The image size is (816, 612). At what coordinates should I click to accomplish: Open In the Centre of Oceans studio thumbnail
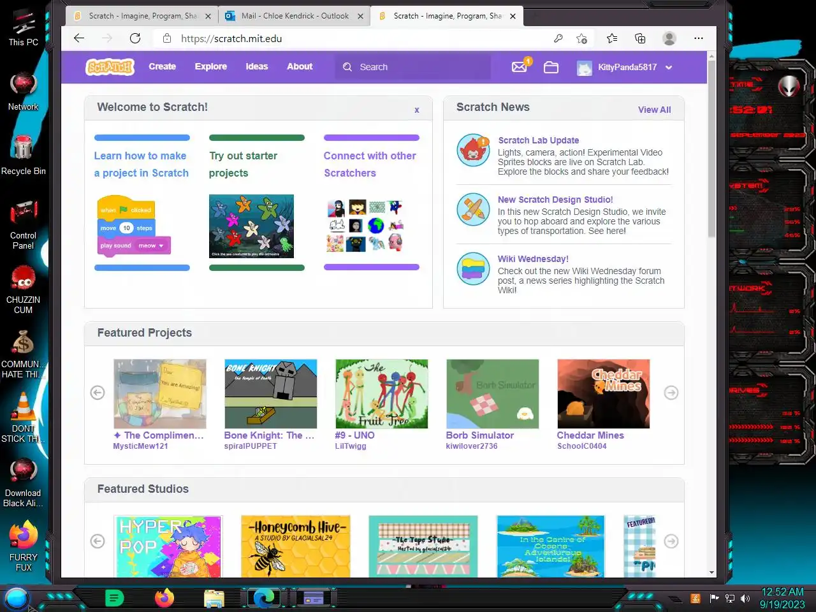(x=551, y=546)
